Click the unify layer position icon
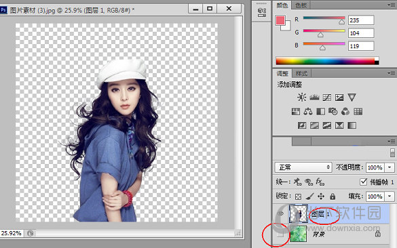The height and width of the screenshot is (248, 397). point(297,182)
